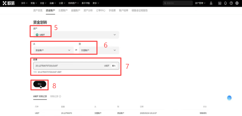Click the 最大 max amount button
Image resolution: width=242 pixels, height=116 pixels.
point(114,66)
